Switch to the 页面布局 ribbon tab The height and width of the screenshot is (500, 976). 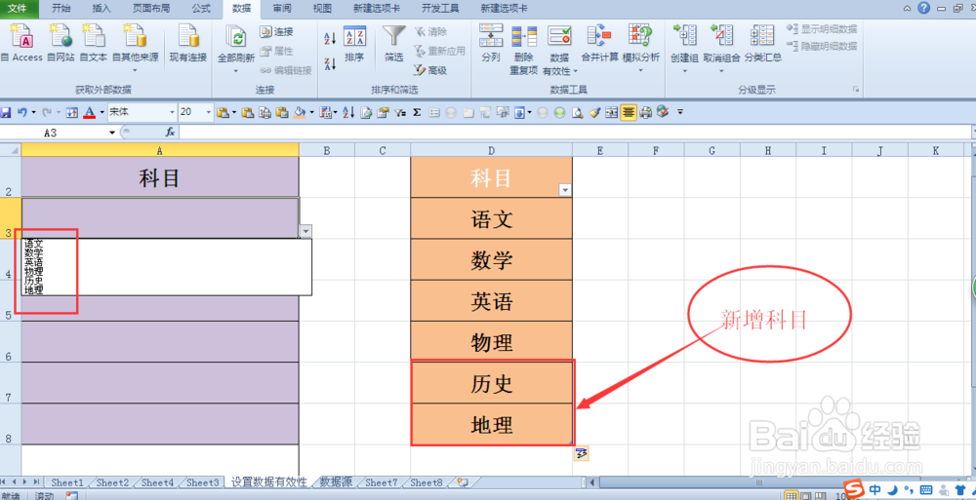(x=151, y=8)
